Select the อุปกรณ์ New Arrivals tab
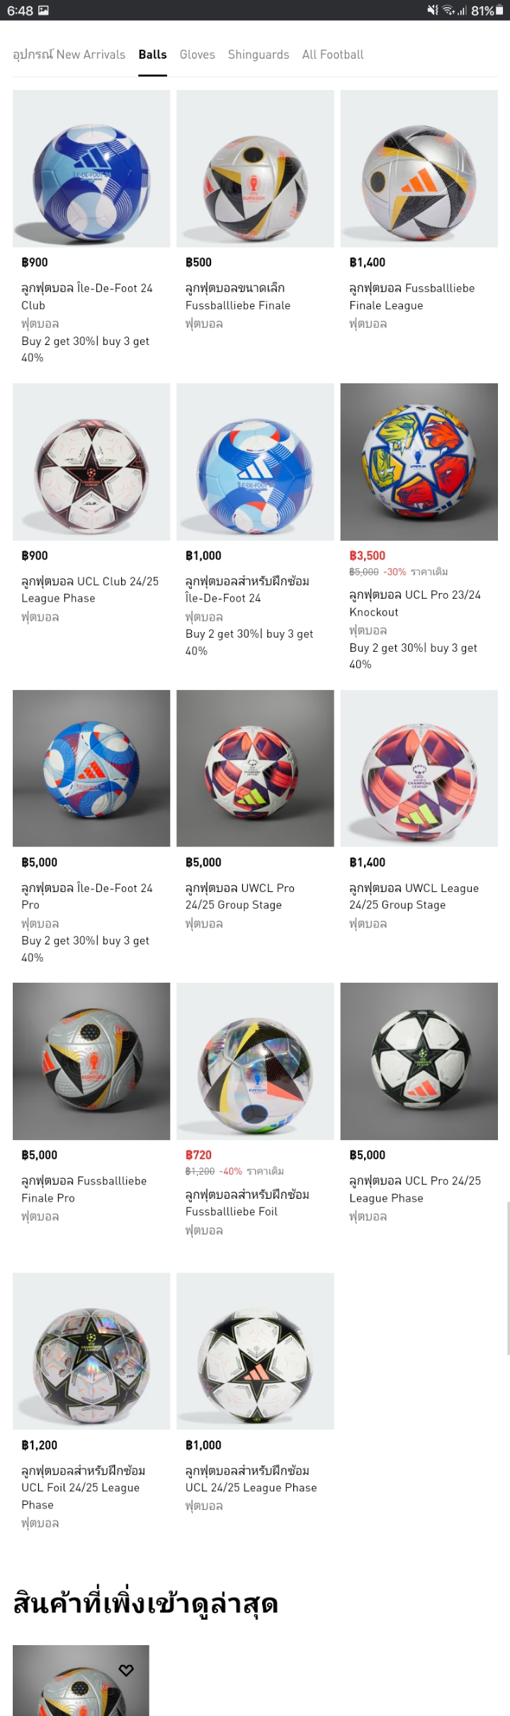Image resolution: width=510 pixels, height=1716 pixels. [x=69, y=55]
